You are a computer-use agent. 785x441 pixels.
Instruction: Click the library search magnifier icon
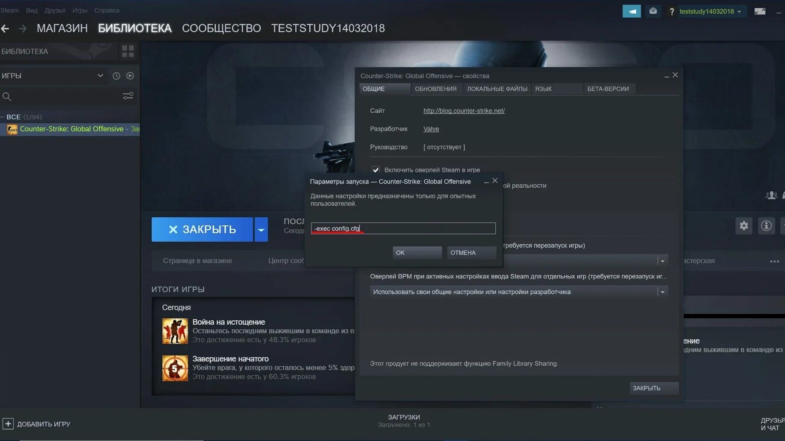tap(7, 97)
